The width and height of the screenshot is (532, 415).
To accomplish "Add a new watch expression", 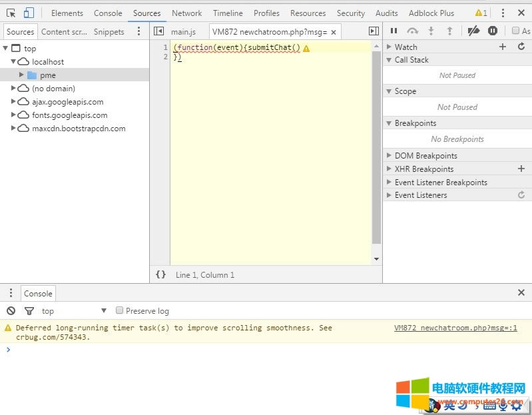I will [x=503, y=47].
